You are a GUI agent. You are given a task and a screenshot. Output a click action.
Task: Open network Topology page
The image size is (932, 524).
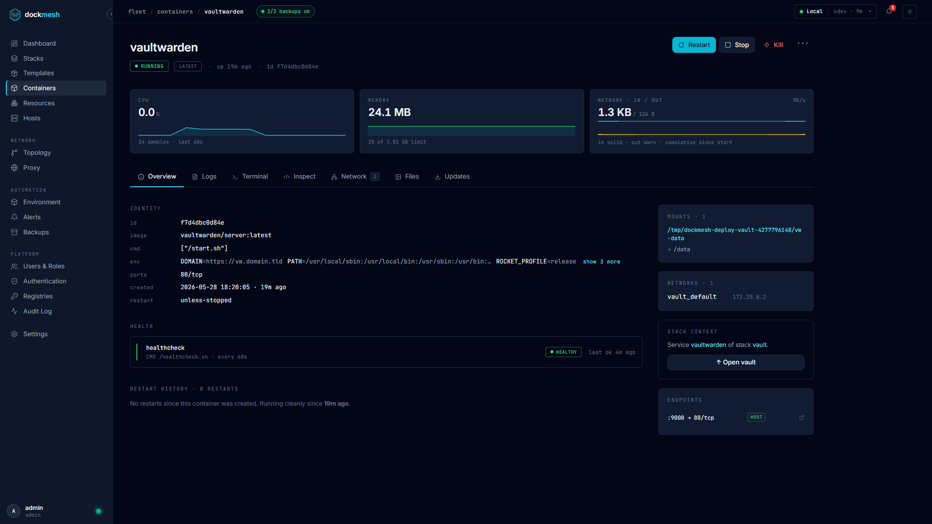[x=56, y=153]
